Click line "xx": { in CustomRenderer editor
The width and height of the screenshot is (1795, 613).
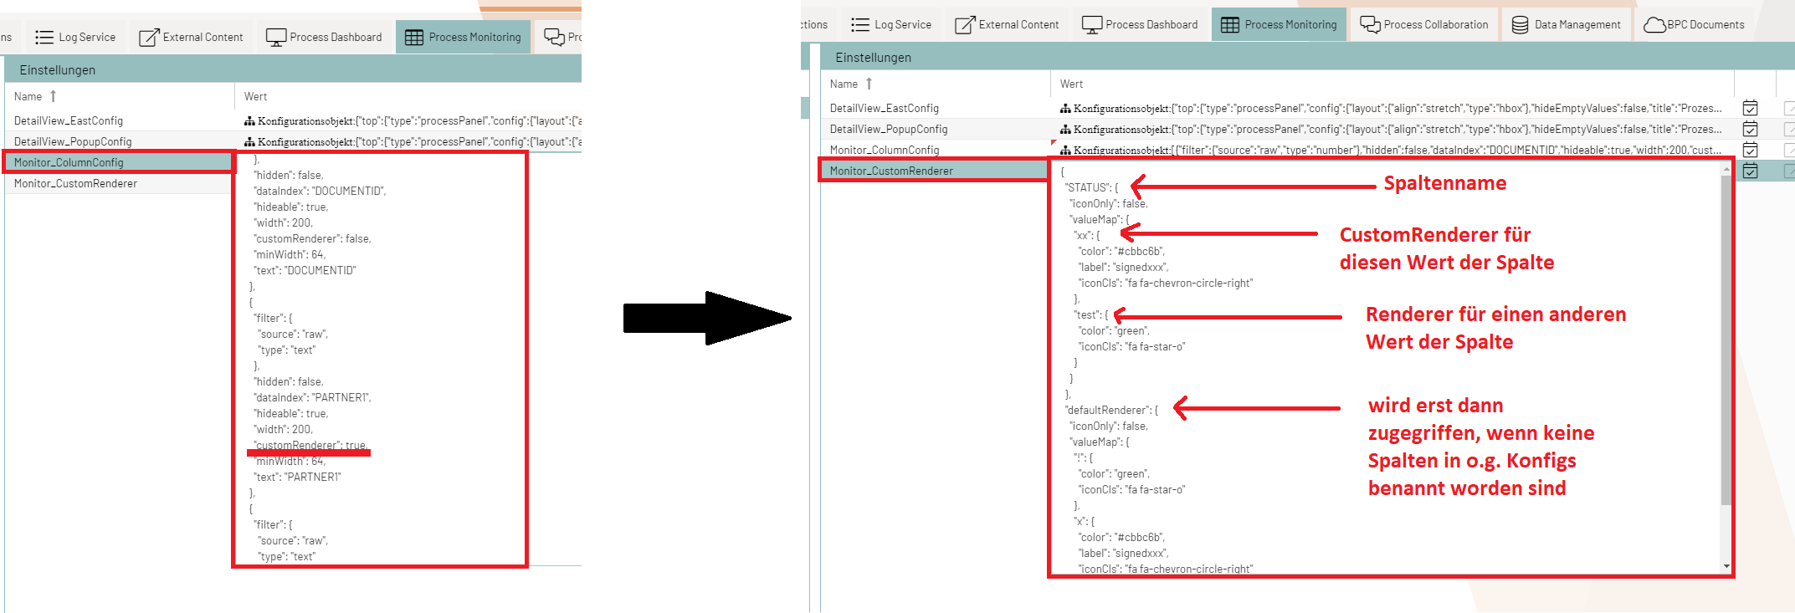tap(1087, 235)
